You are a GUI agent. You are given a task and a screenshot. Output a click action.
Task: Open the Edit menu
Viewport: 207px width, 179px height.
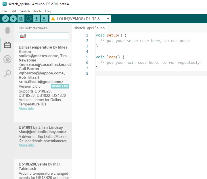[x=13, y=11]
